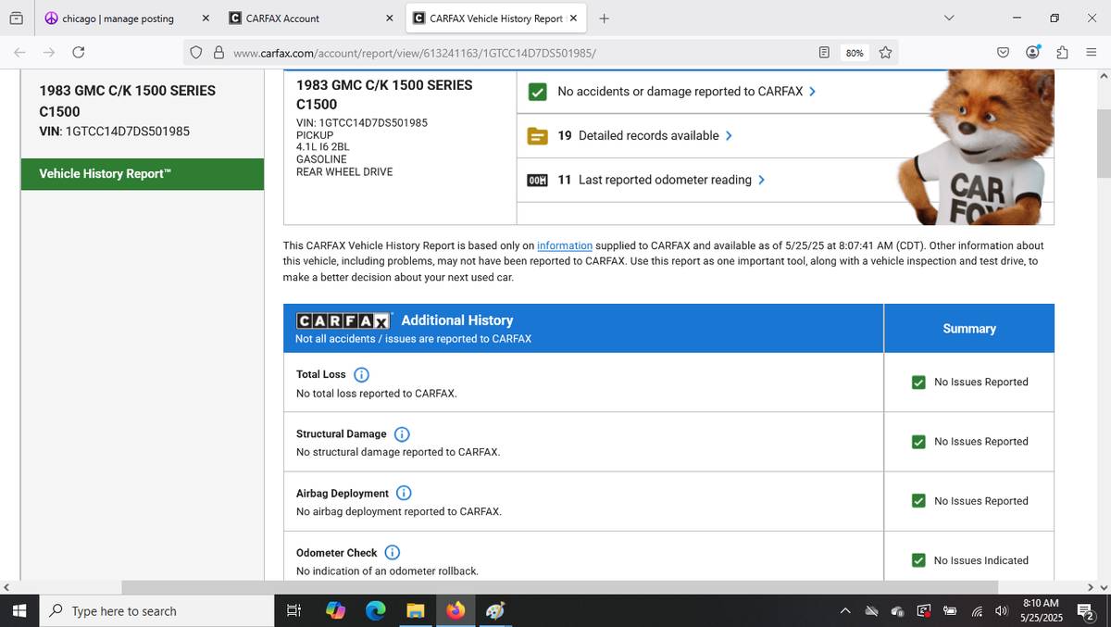
Task: Close the CARFAX Account tab
Action: (x=389, y=19)
